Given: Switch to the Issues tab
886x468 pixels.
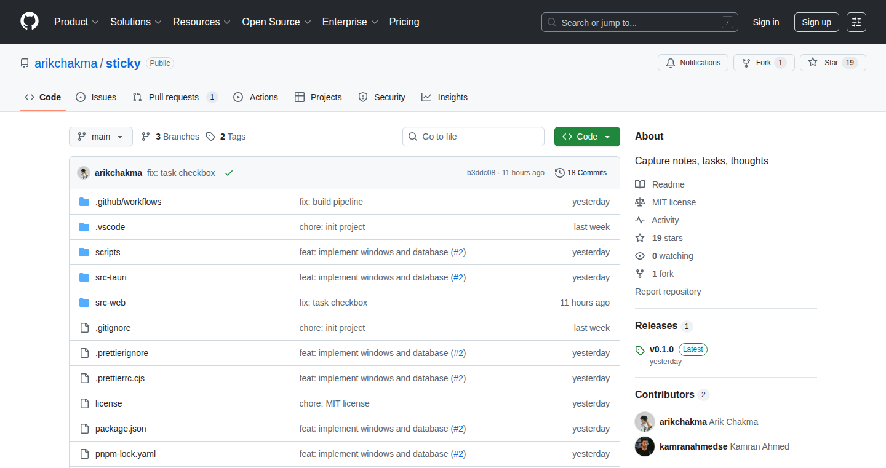Looking at the screenshot, I should click(96, 97).
